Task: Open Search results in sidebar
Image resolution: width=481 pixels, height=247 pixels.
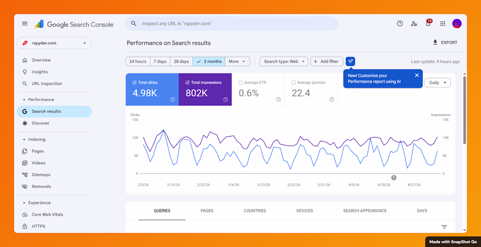Action: tap(54, 111)
